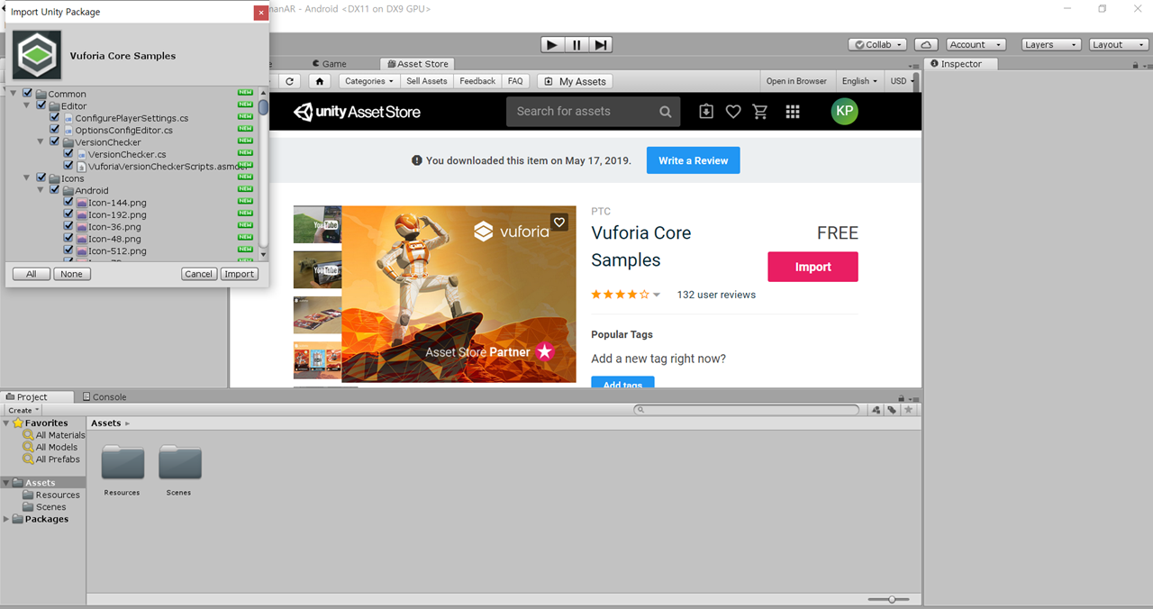Open the Create dropdown in Project panel
Image resolution: width=1153 pixels, height=609 pixels.
[x=23, y=410]
